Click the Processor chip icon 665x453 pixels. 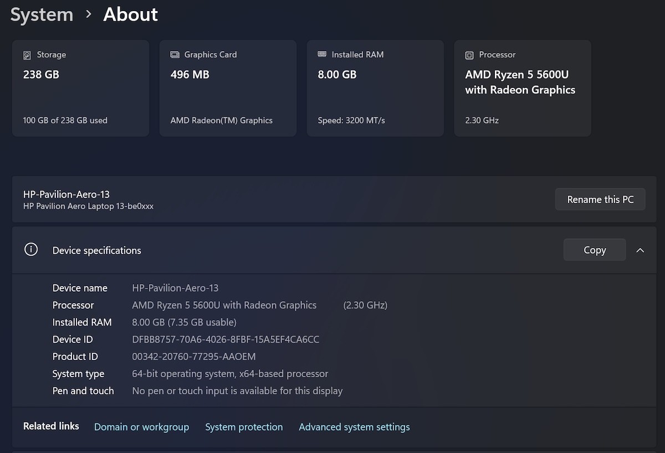pyautogui.click(x=469, y=55)
